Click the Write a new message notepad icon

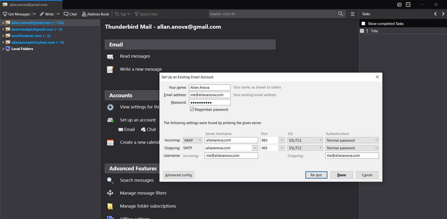(x=110, y=69)
